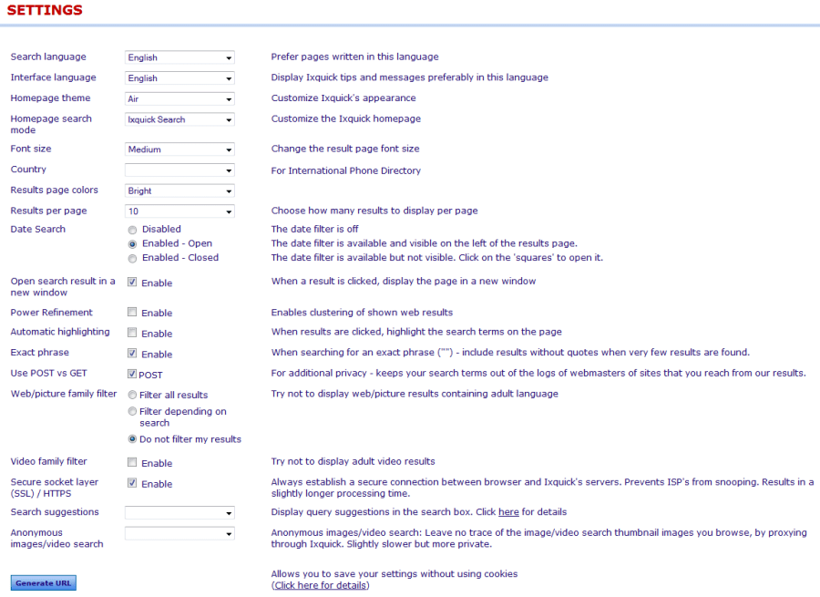Image resolution: width=820 pixels, height=597 pixels.
Task: Click the Generate URL button
Action: (x=44, y=583)
